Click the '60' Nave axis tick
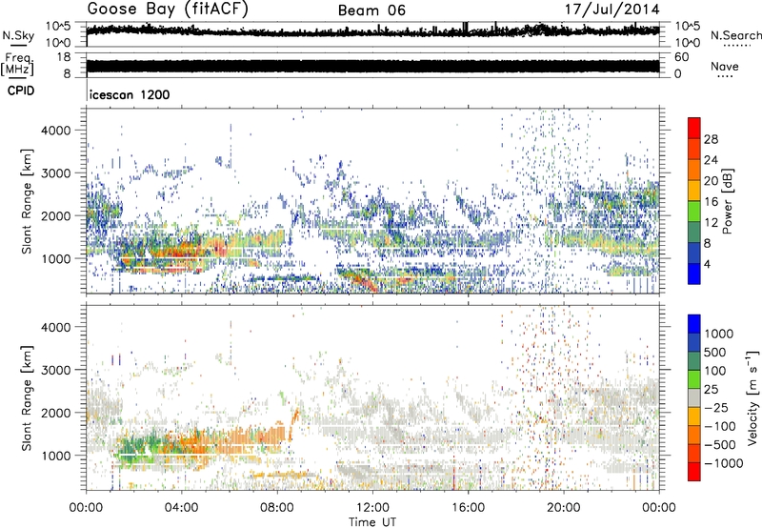This screenshot has height=528, width=762. 682,57
